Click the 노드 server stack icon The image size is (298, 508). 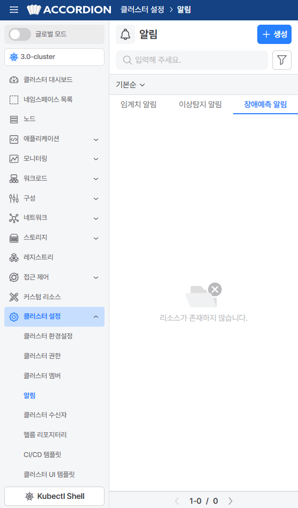tap(14, 119)
